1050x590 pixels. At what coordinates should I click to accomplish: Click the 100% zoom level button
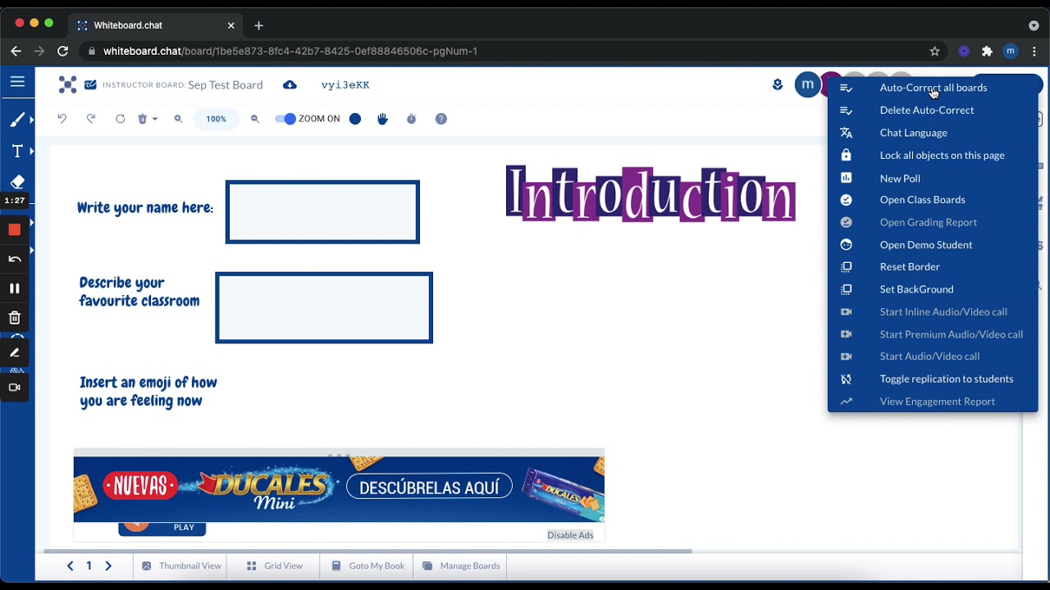tap(216, 119)
